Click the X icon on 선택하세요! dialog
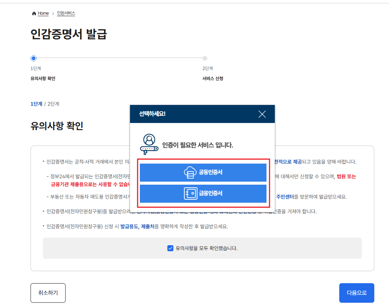 (x=262, y=114)
